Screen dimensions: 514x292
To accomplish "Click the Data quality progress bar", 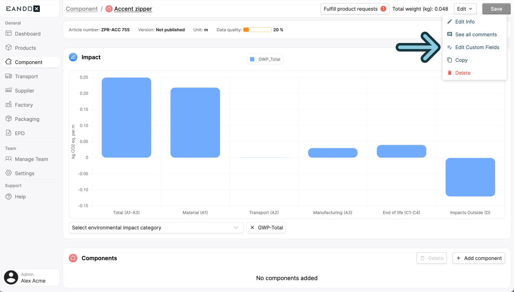I will point(257,30).
